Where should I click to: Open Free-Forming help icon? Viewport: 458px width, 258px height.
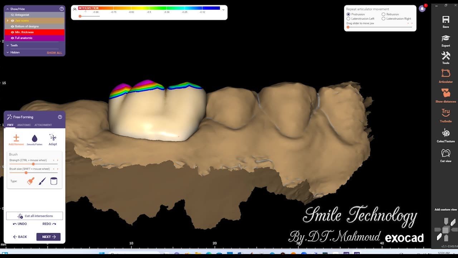60,117
